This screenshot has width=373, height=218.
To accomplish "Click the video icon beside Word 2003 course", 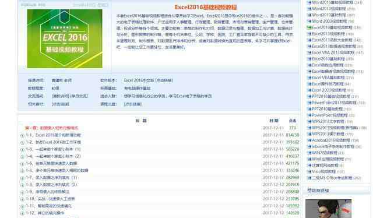I will [309, 21].
